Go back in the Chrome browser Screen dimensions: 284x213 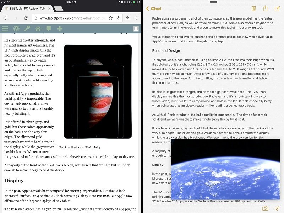click(x=6, y=18)
